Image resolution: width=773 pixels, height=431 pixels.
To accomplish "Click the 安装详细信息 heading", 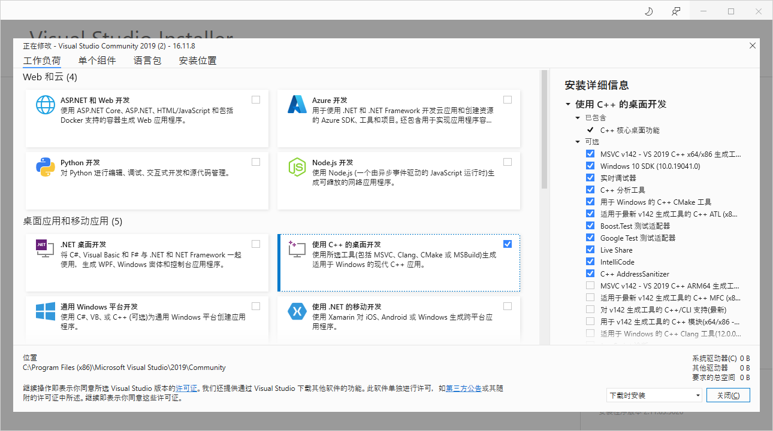I will 597,85.
